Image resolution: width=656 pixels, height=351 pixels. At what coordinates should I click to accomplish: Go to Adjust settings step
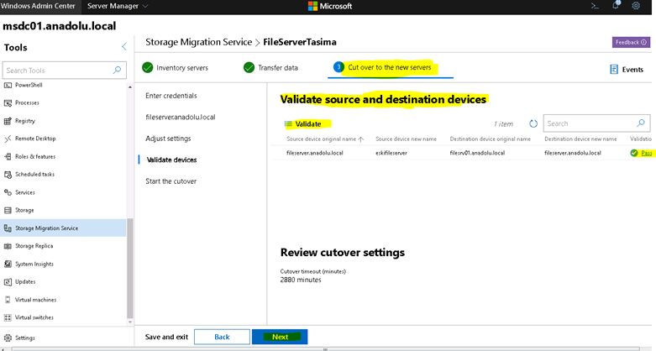pyautogui.click(x=168, y=139)
